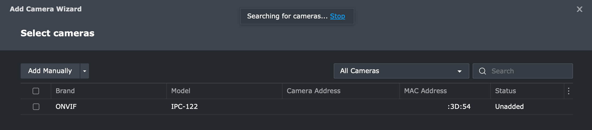Click the magnifier icon in search box

coord(482,71)
